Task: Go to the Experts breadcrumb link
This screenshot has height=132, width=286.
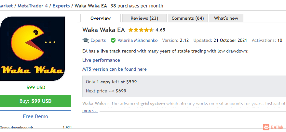Action: pos(61,6)
